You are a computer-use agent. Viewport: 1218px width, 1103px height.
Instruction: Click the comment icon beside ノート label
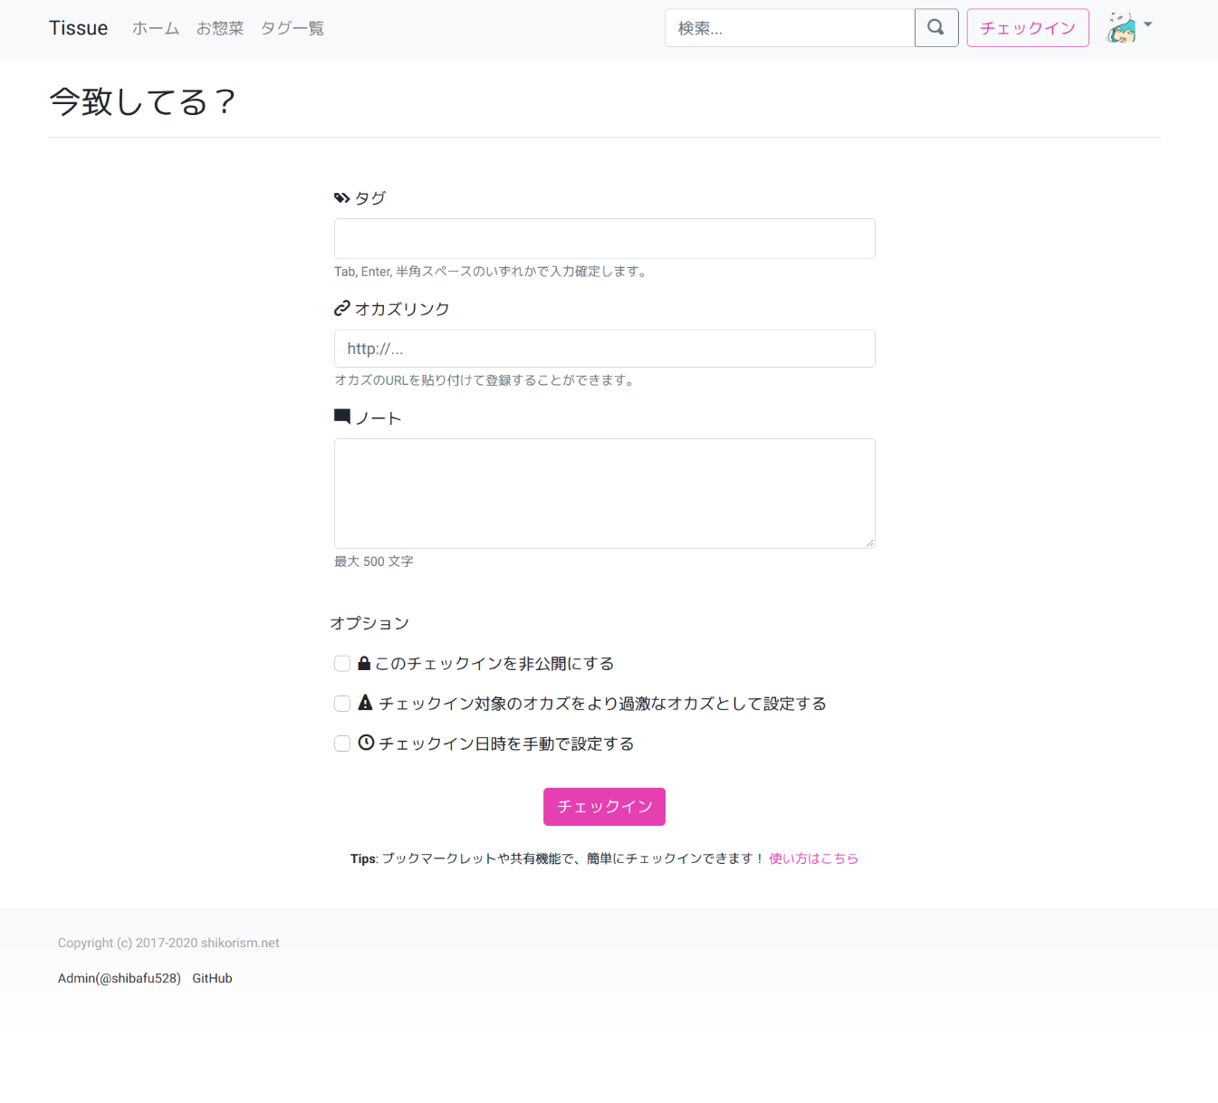point(341,417)
